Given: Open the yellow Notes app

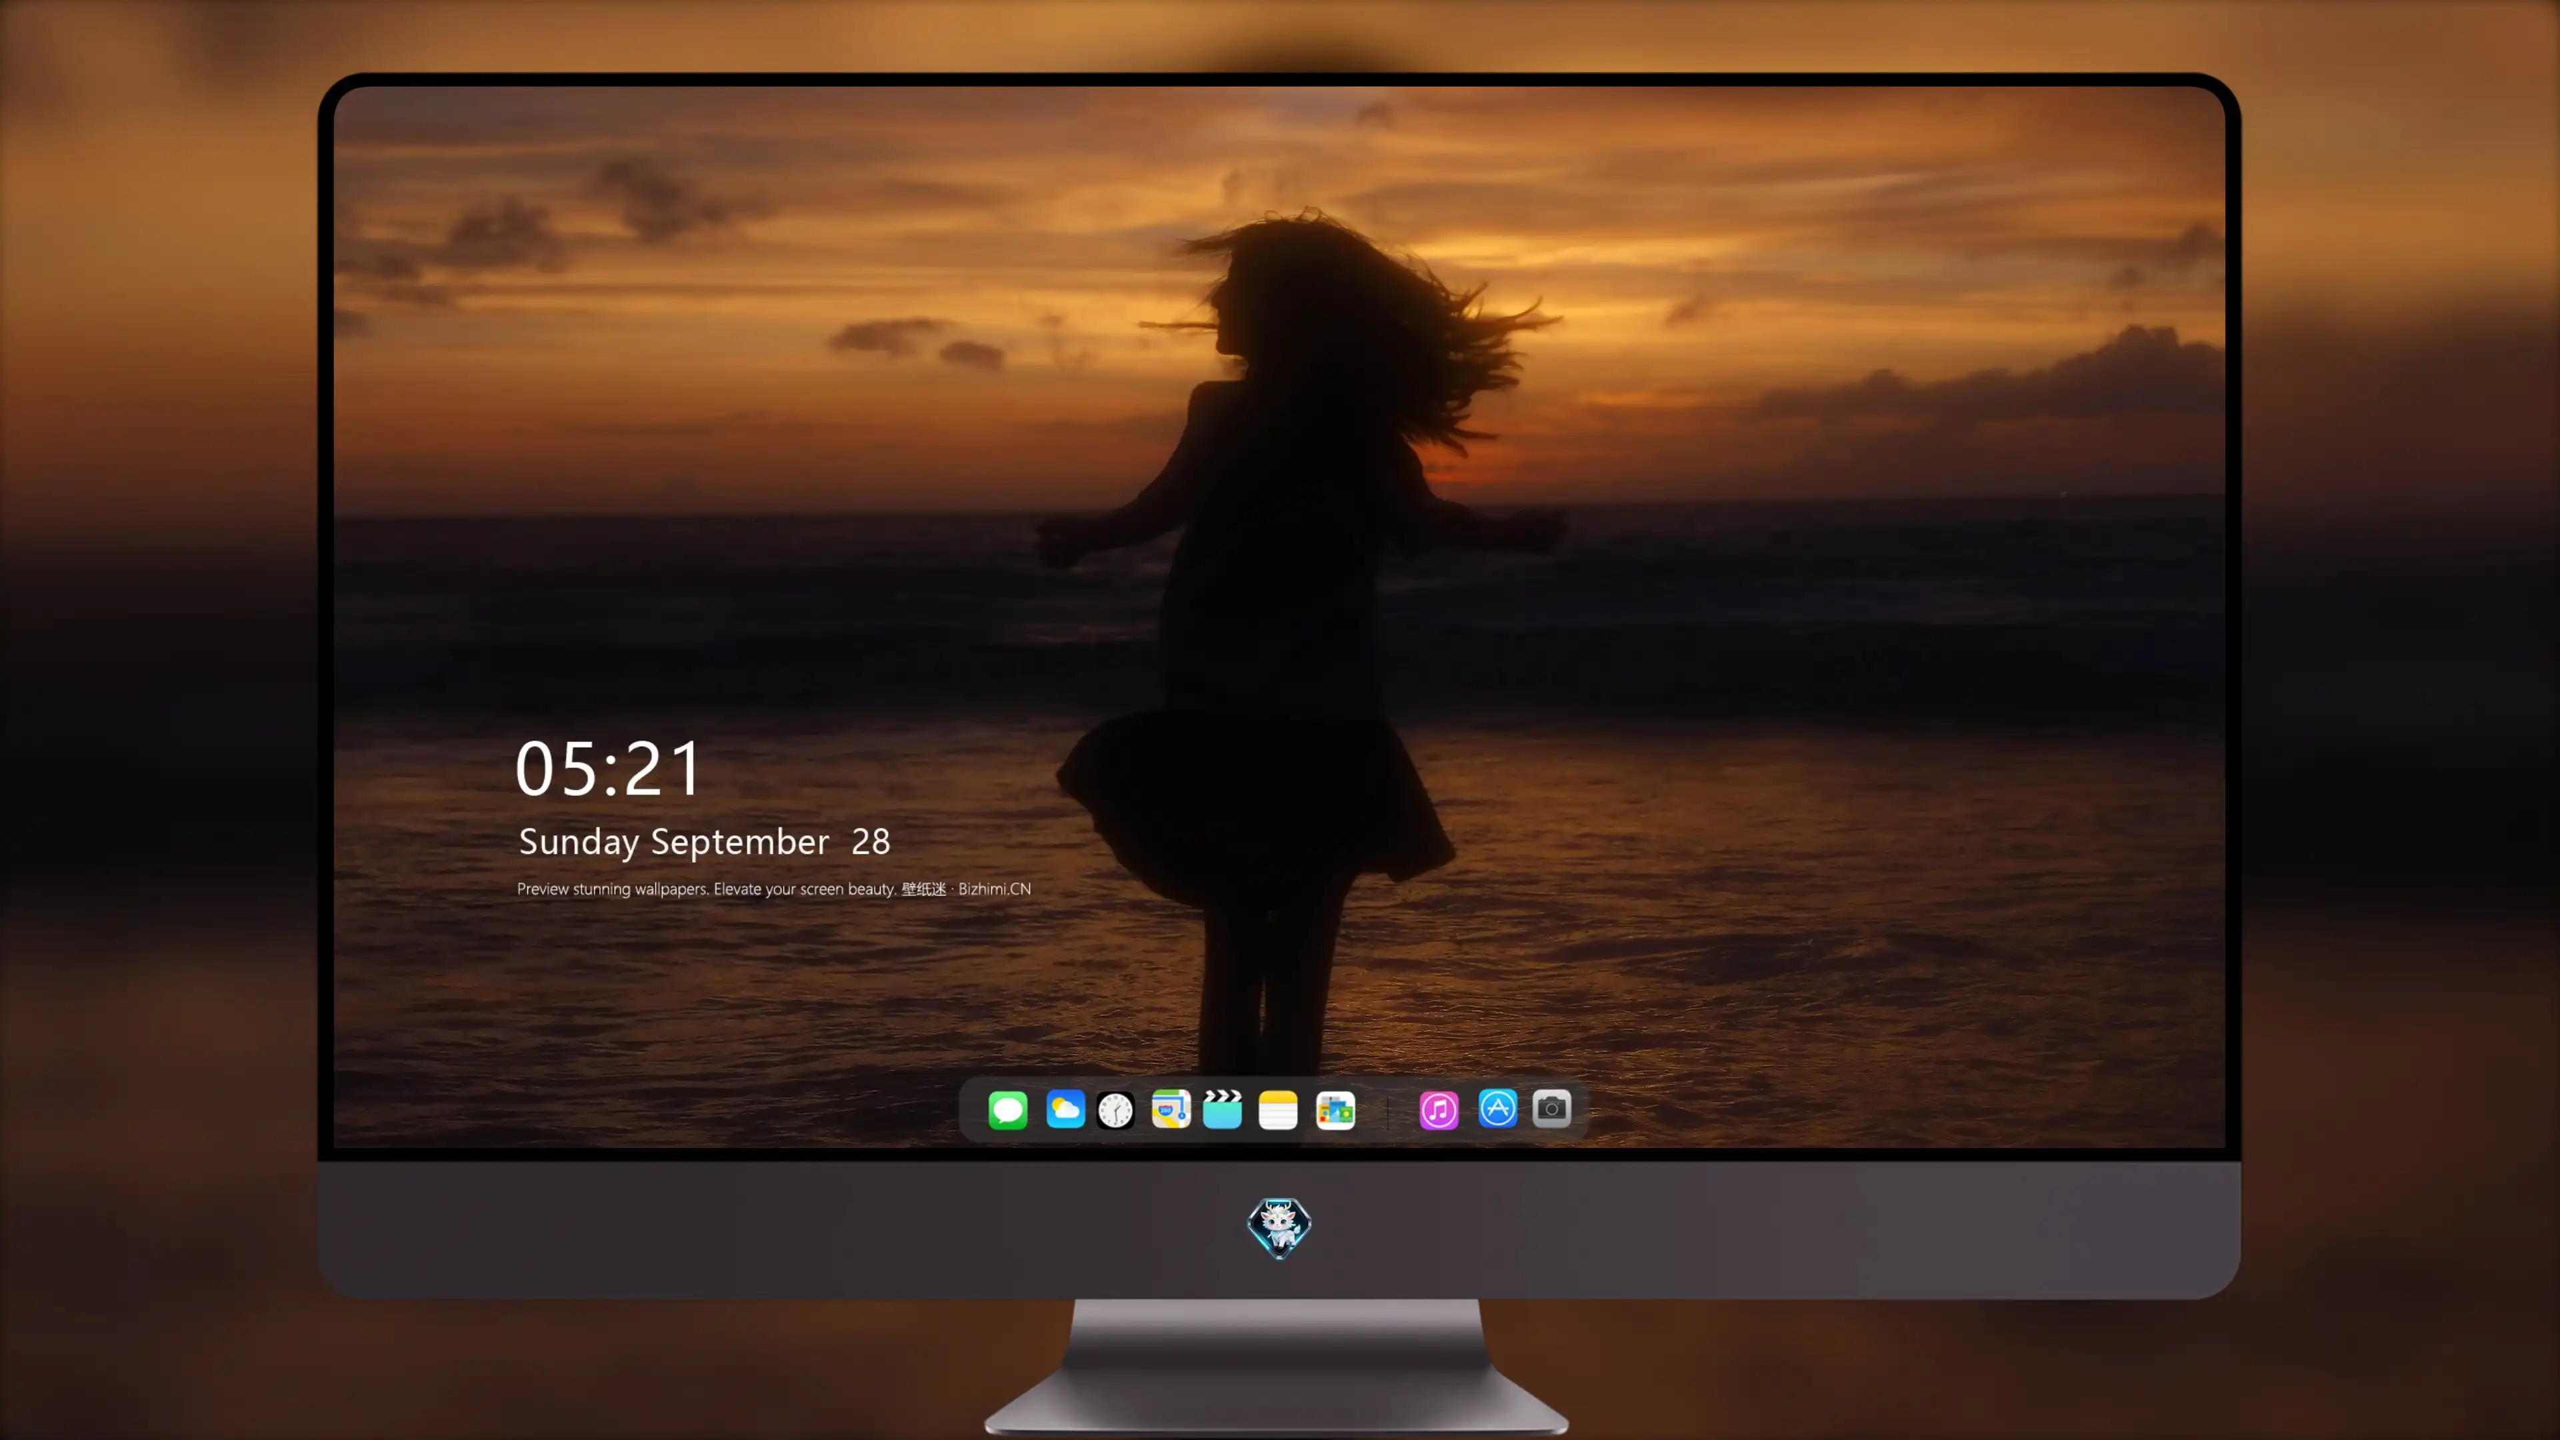Looking at the screenshot, I should [x=1278, y=1110].
